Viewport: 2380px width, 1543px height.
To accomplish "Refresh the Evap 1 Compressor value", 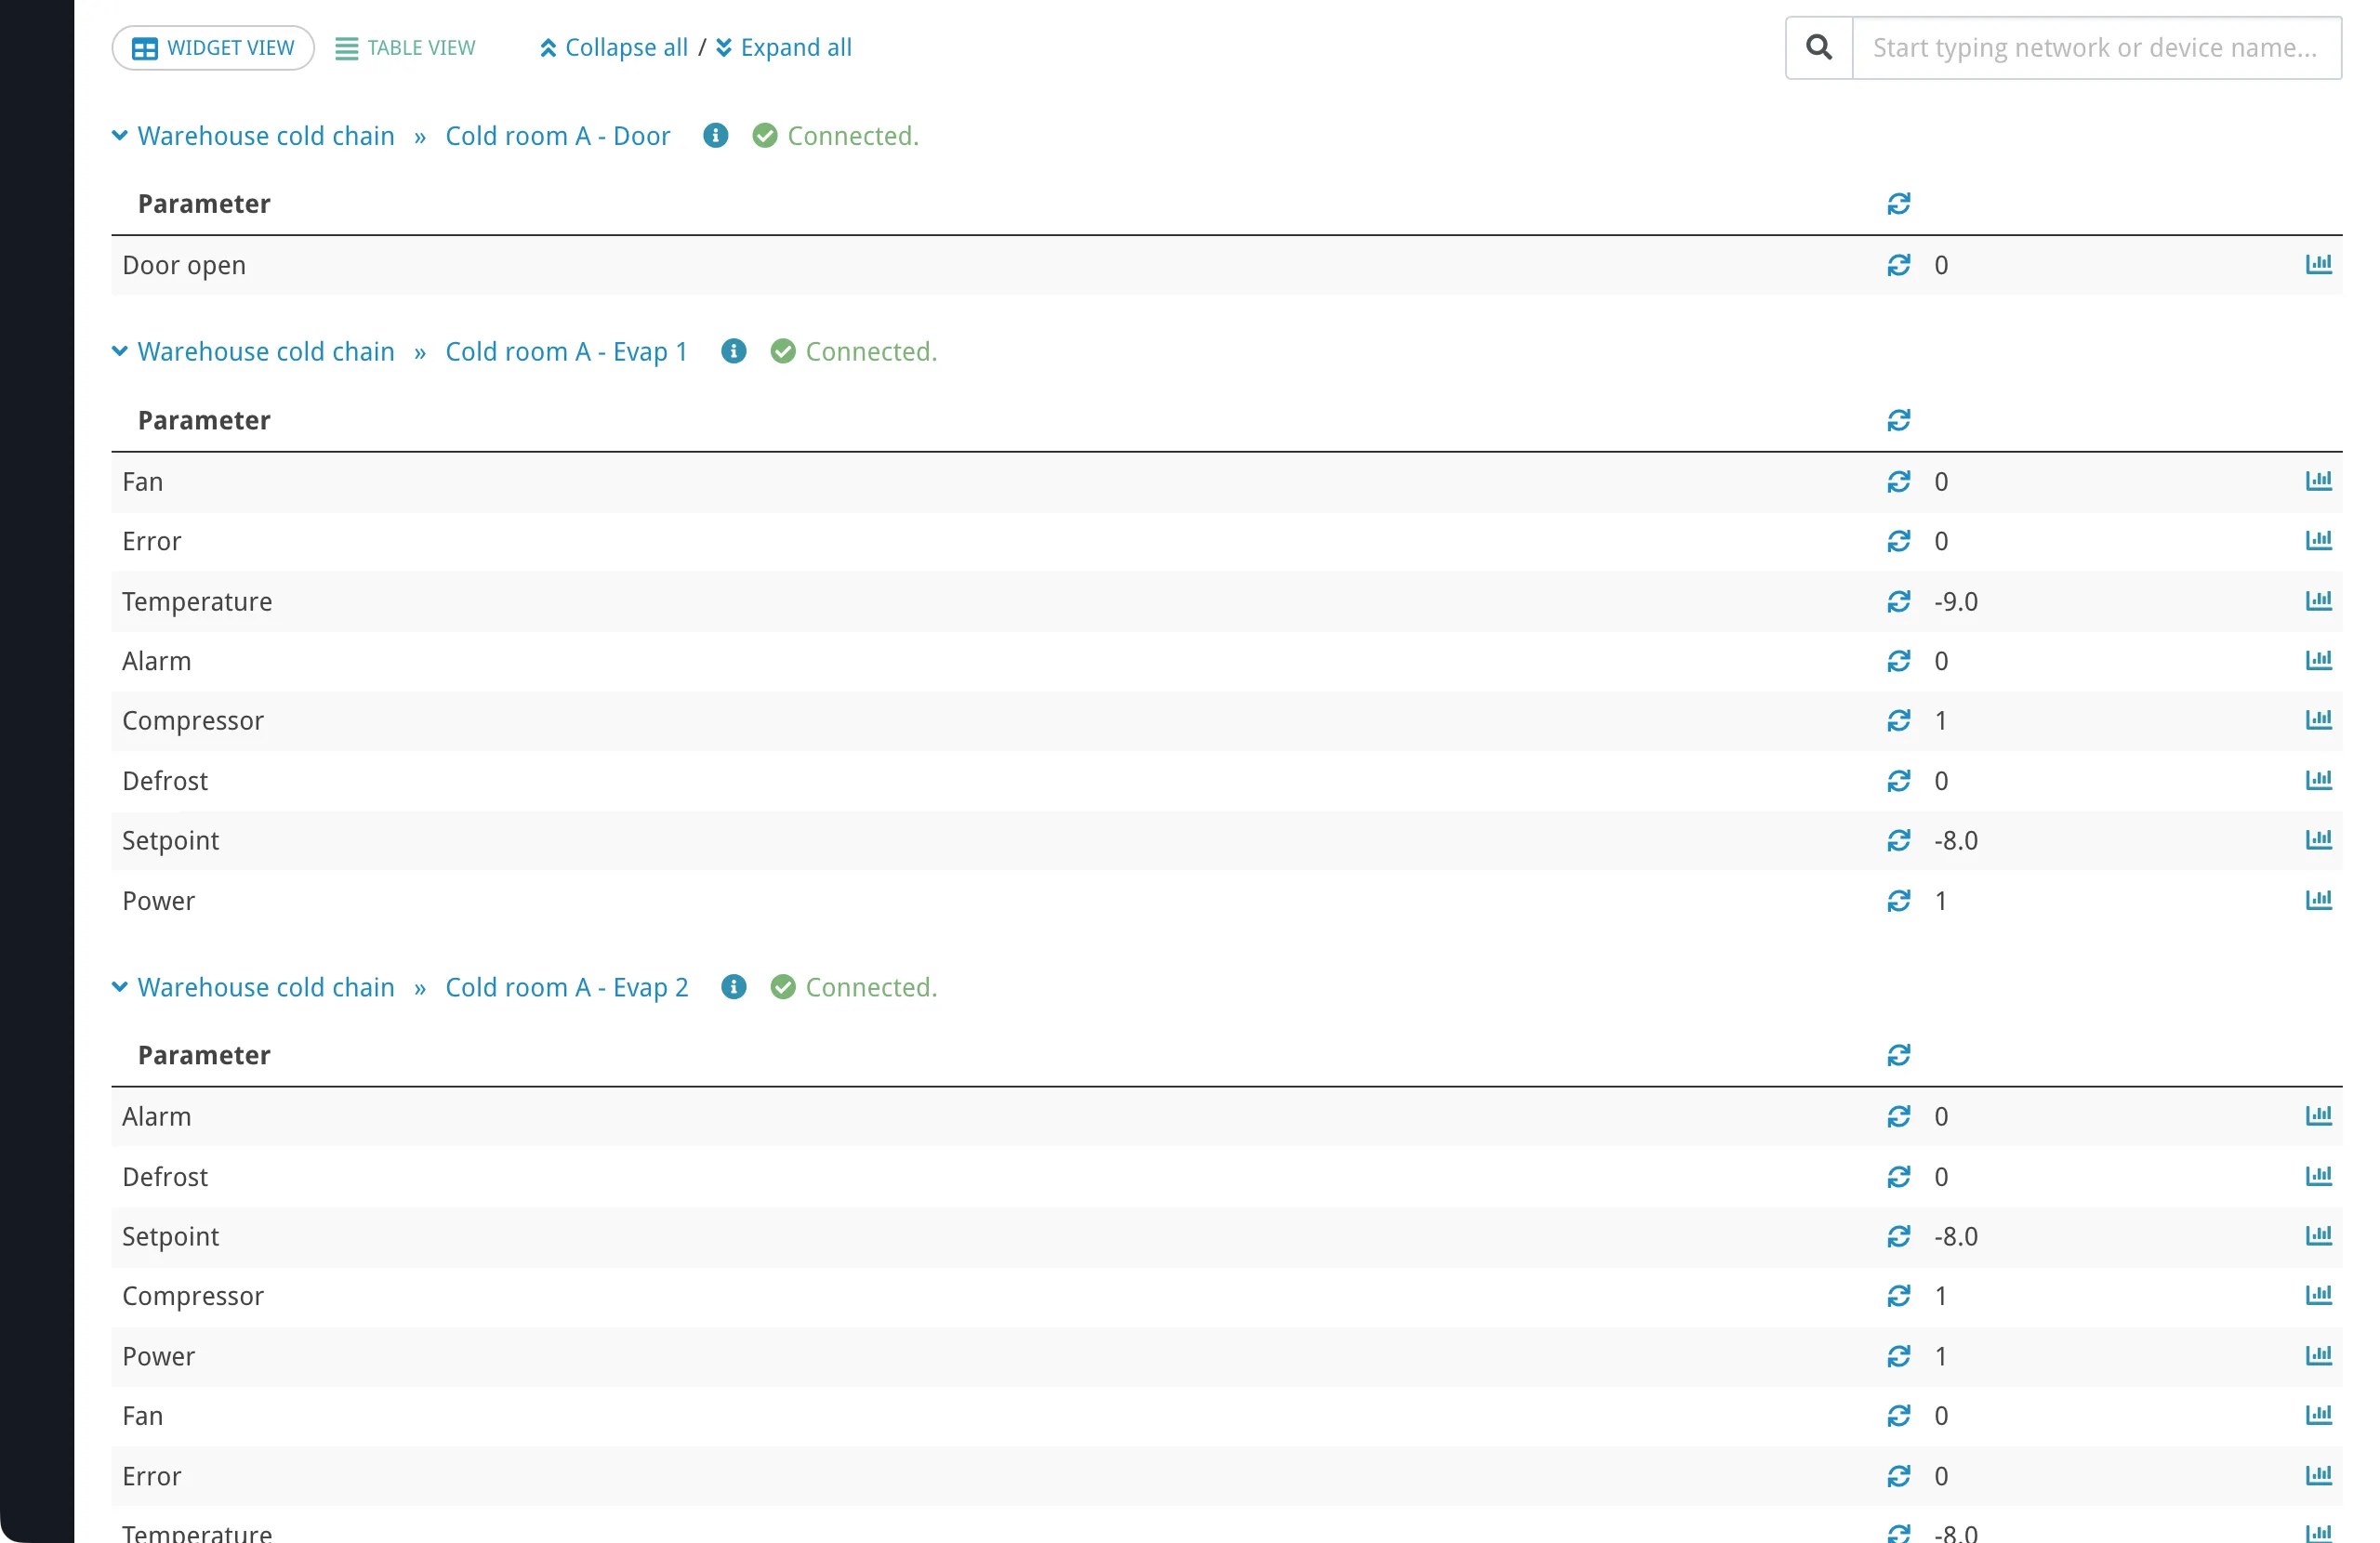I will (x=1898, y=720).
